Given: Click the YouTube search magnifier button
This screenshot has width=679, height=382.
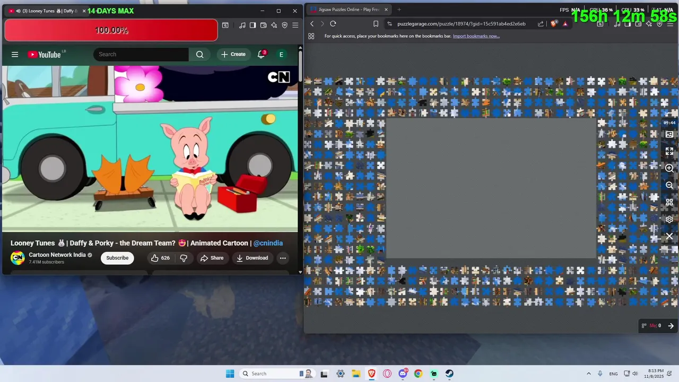Looking at the screenshot, I should 199,54.
